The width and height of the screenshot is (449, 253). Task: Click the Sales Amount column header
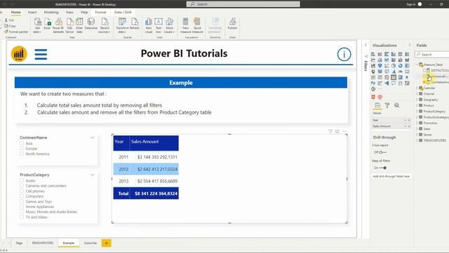[154, 143]
